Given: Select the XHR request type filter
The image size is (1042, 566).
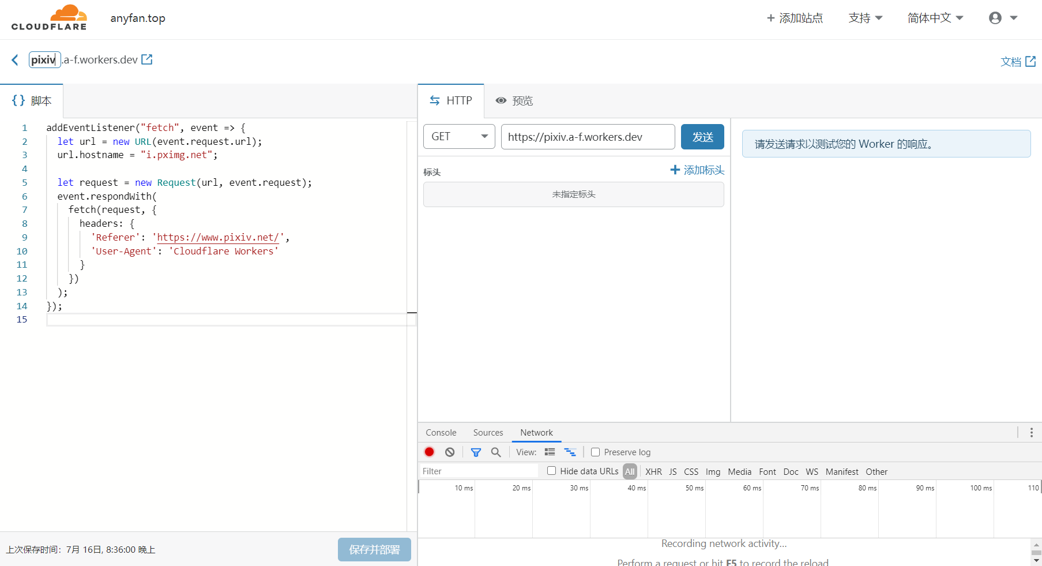Looking at the screenshot, I should pyautogui.click(x=653, y=472).
